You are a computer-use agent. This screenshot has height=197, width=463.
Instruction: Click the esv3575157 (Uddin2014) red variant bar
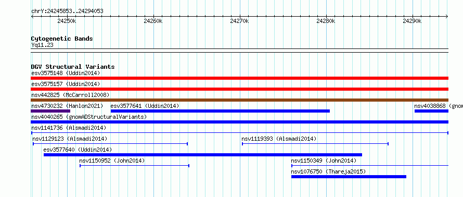pos(239,89)
